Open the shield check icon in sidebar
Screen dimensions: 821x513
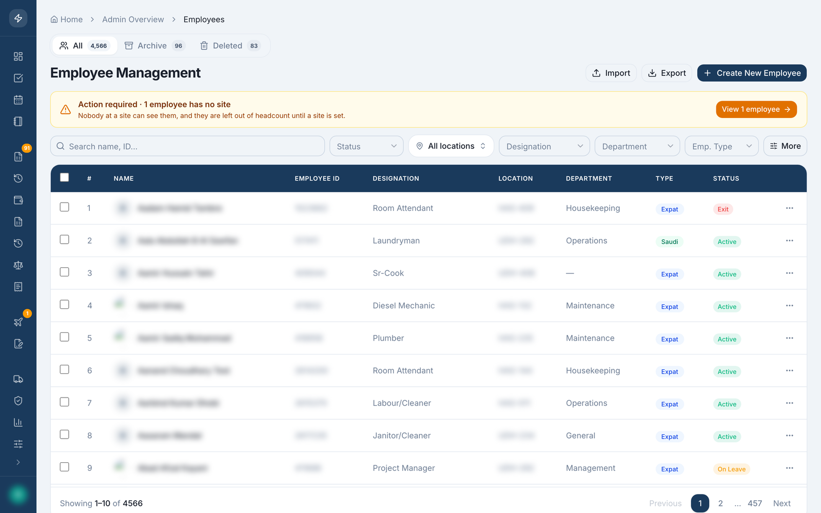(18, 401)
